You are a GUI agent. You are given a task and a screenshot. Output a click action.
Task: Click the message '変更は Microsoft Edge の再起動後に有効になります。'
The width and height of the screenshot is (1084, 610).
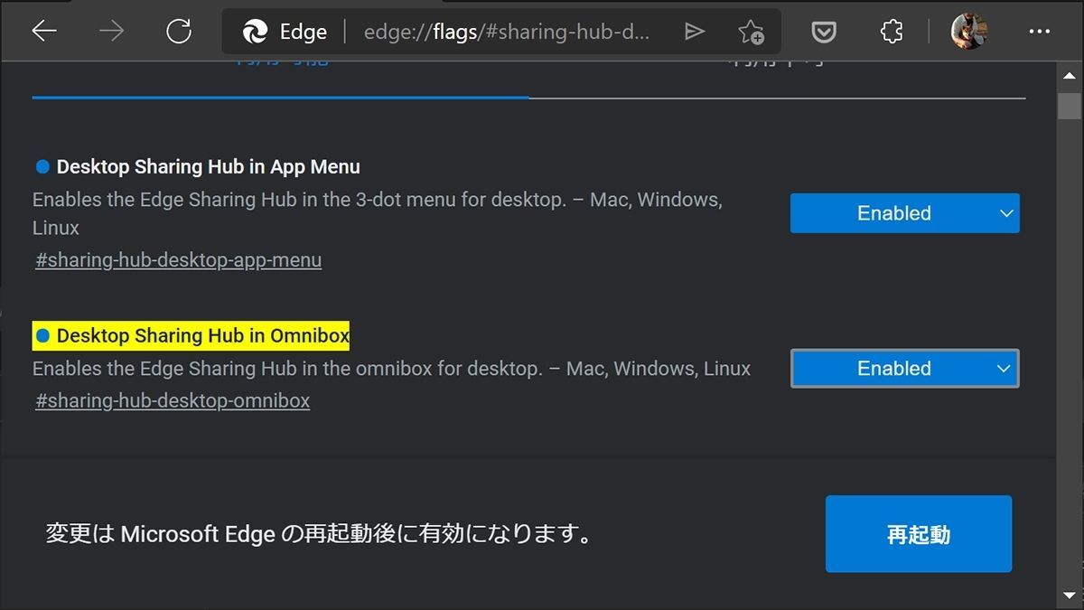pyautogui.click(x=320, y=534)
